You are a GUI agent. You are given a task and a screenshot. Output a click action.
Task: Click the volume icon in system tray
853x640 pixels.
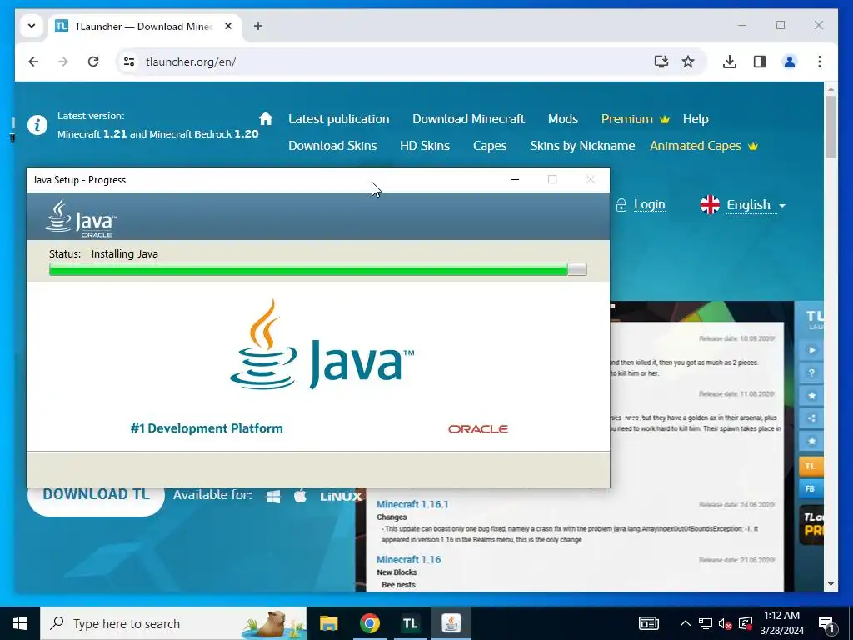point(726,623)
